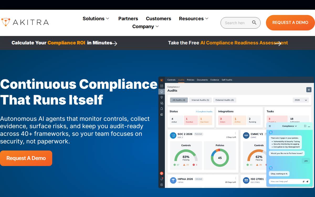315x197 pixels.
Task: Open SOC 2 2026 card three-dot menu
Action: click(x=235, y=134)
